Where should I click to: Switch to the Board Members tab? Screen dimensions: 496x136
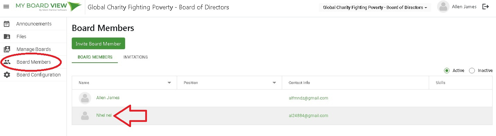pos(95,57)
